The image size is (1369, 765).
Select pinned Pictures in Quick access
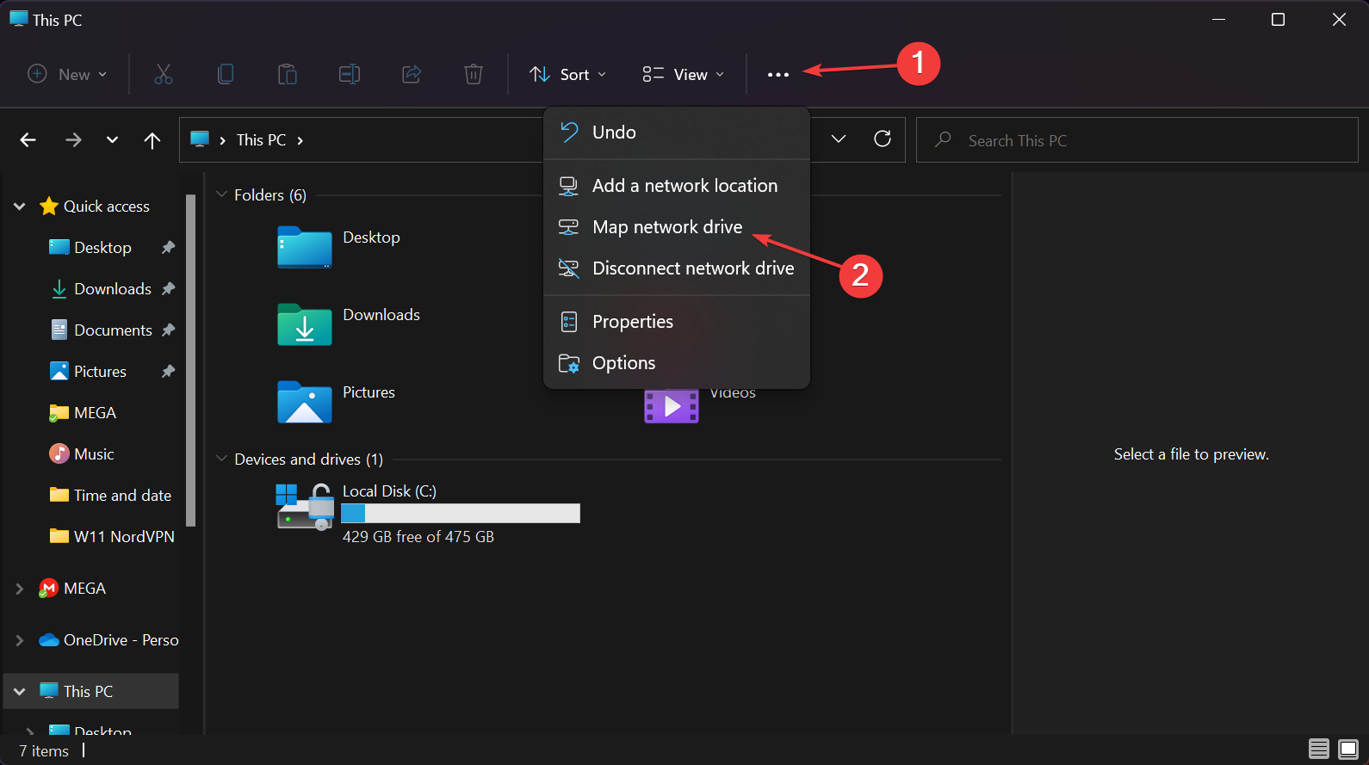[x=100, y=372]
